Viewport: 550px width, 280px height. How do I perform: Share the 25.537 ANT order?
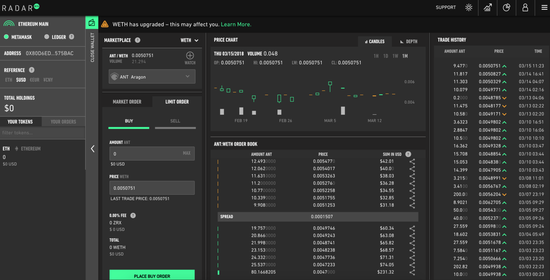tap(412, 265)
